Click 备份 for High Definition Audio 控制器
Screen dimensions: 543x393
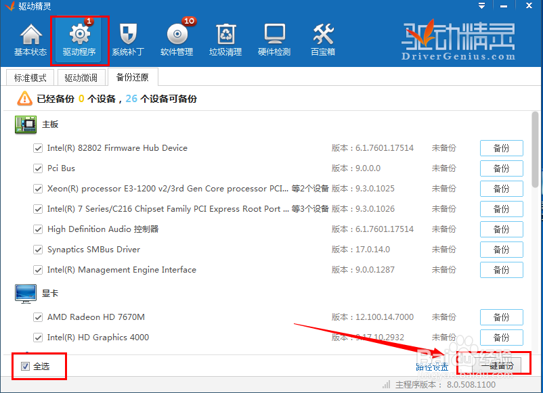click(502, 229)
